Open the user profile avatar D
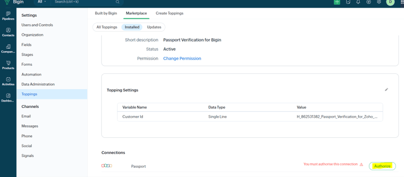The height and width of the screenshot is (177, 404). [x=390, y=2]
